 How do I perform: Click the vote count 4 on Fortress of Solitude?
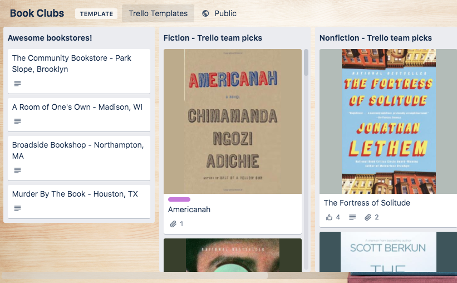338,217
